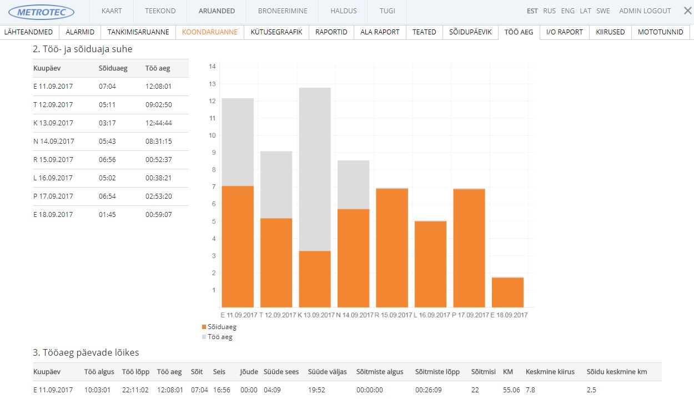Switch language to RUS

550,11
